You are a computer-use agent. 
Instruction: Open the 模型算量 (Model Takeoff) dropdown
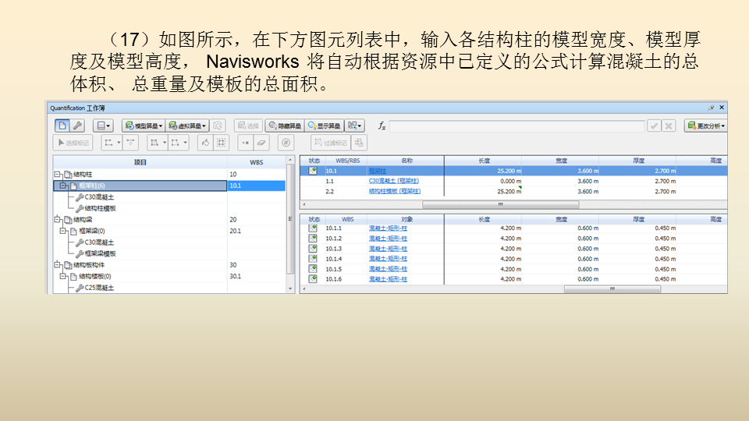point(144,126)
